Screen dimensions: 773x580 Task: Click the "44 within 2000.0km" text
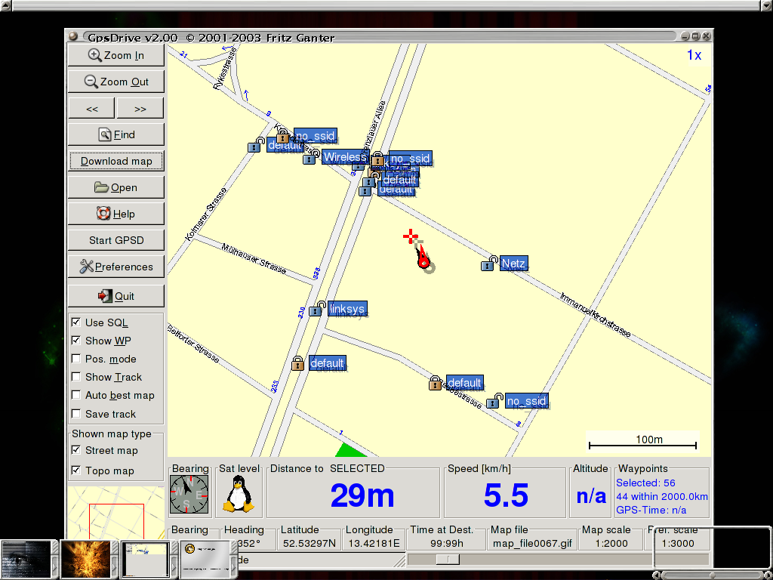point(662,497)
